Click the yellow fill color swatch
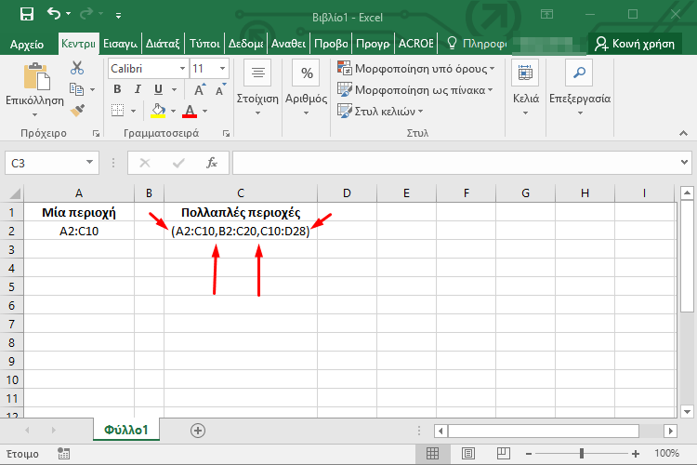The width and height of the screenshot is (697, 465). [x=158, y=111]
